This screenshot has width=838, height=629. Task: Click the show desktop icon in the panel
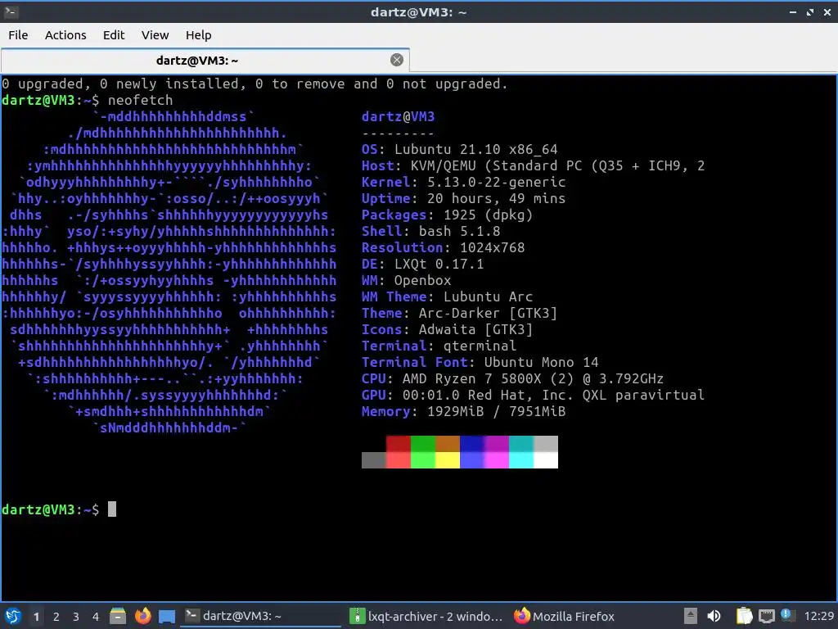(167, 616)
